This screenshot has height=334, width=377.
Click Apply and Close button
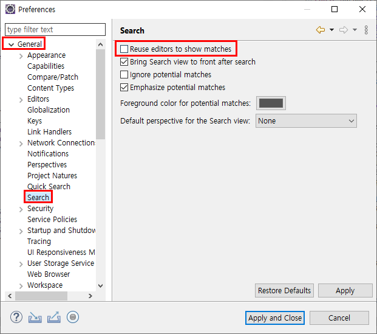coord(275,318)
